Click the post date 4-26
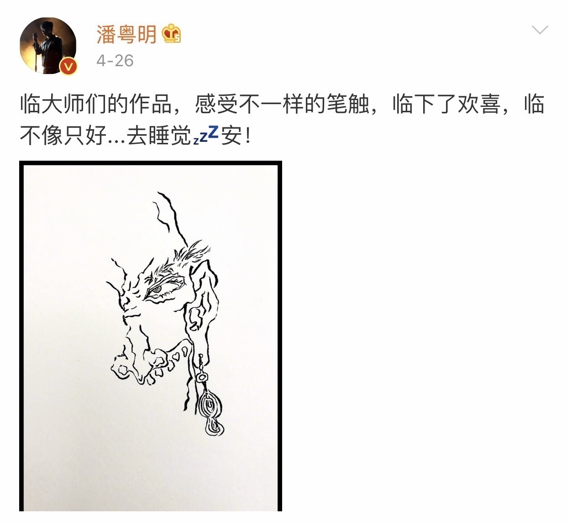567x525 pixels. tap(115, 61)
